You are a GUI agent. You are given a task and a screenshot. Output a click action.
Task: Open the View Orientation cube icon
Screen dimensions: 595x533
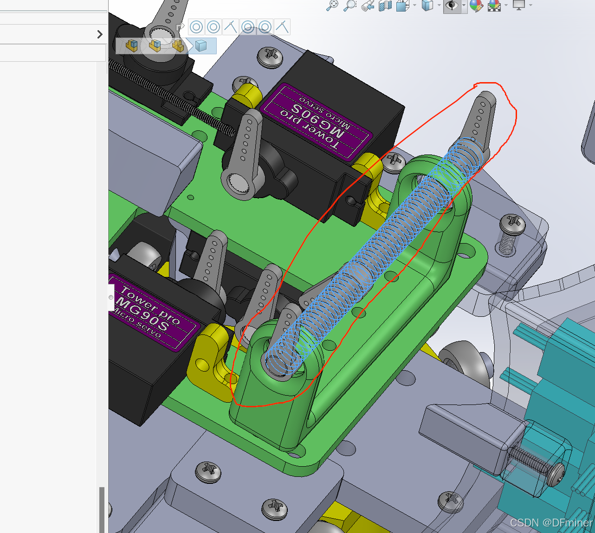tap(402, 6)
